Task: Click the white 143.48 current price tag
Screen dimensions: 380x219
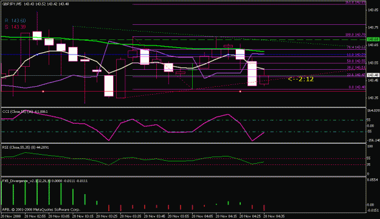Action: tap(373, 75)
